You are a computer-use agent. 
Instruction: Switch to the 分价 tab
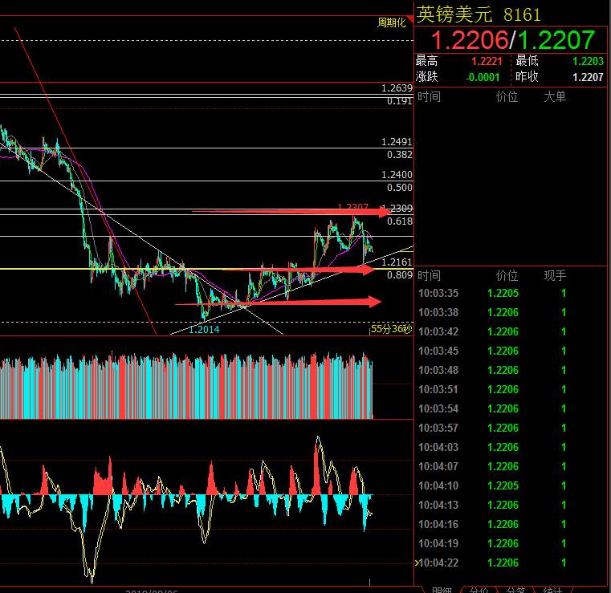coord(479,590)
